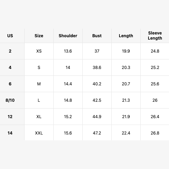Click the Shoulder column header
The height and width of the screenshot is (169, 169).
(68, 36)
